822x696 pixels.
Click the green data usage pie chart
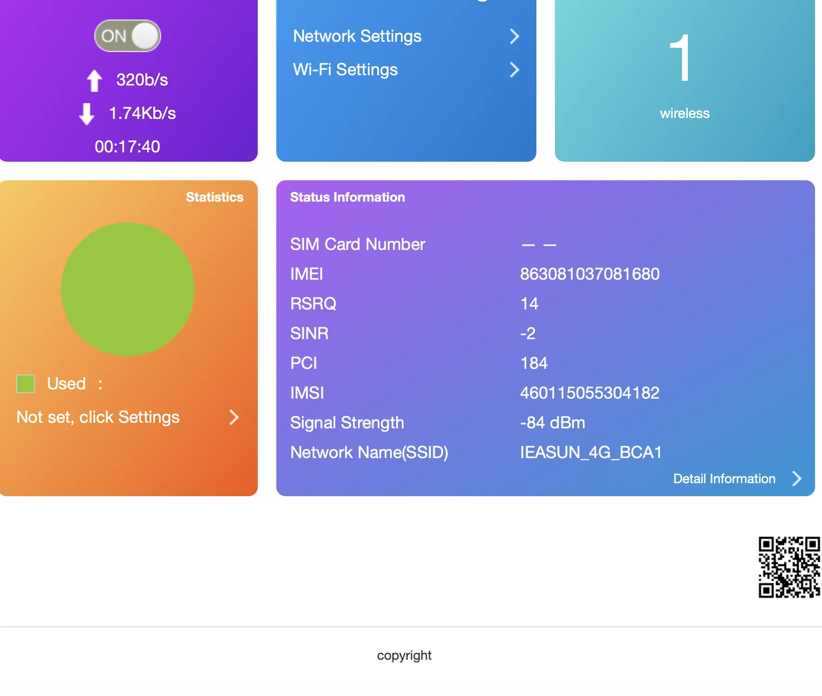pos(128,289)
